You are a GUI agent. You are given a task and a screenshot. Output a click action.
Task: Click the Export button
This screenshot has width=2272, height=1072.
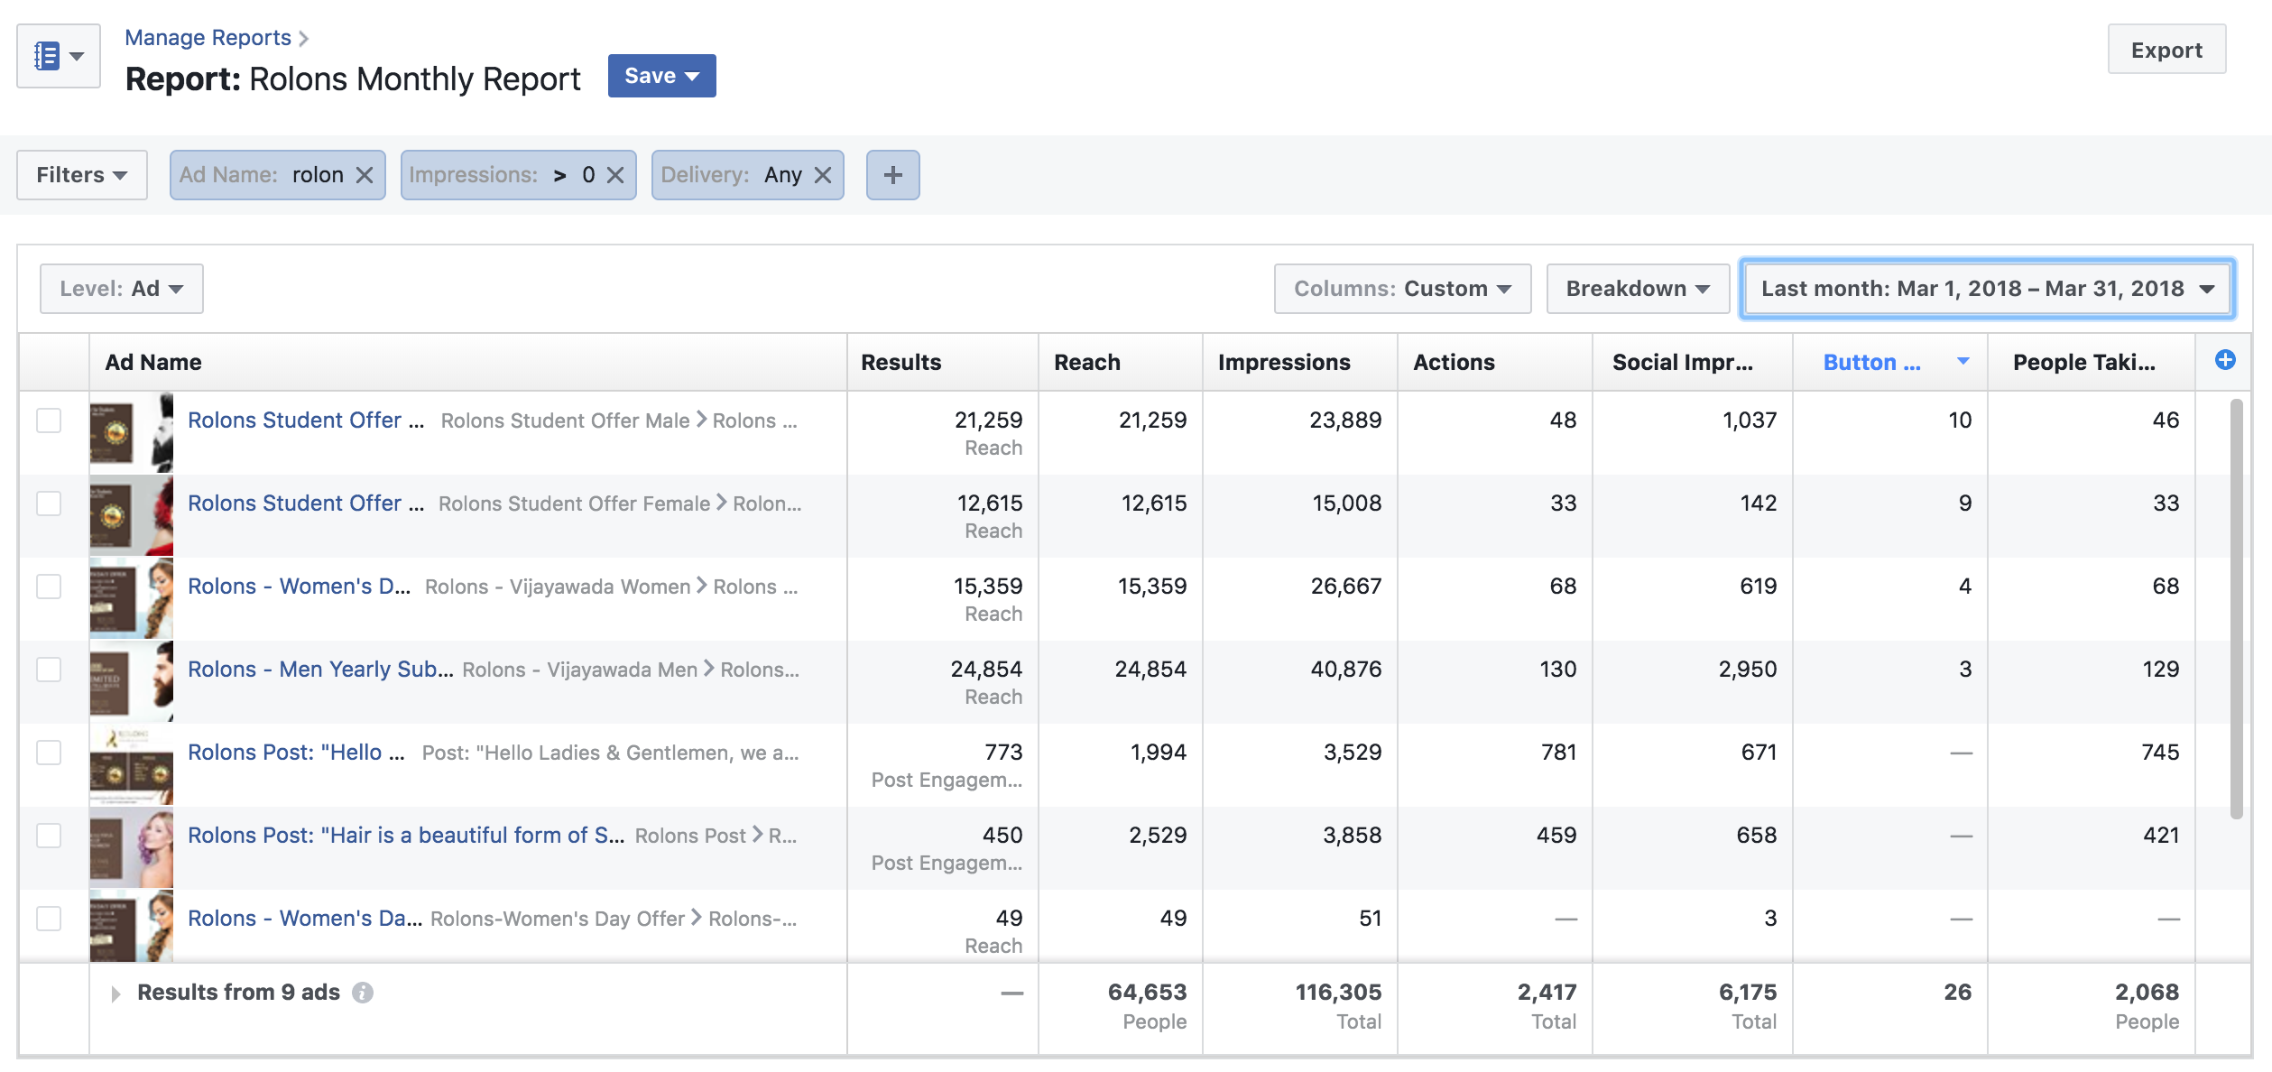pos(2166,51)
